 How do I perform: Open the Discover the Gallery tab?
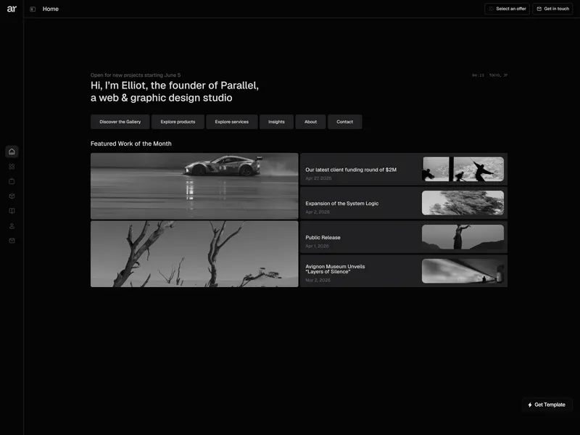[x=120, y=122]
